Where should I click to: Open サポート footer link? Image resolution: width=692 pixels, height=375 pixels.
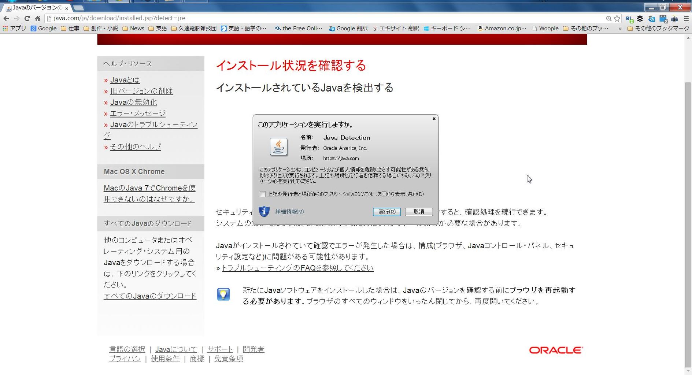[x=220, y=349]
